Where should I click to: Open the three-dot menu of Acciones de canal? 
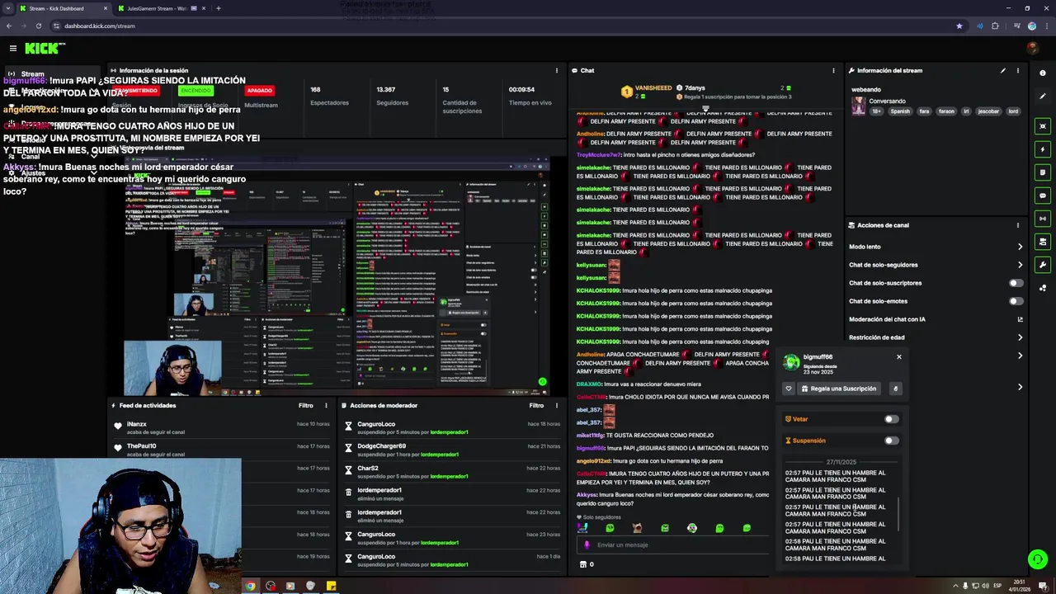1017,225
